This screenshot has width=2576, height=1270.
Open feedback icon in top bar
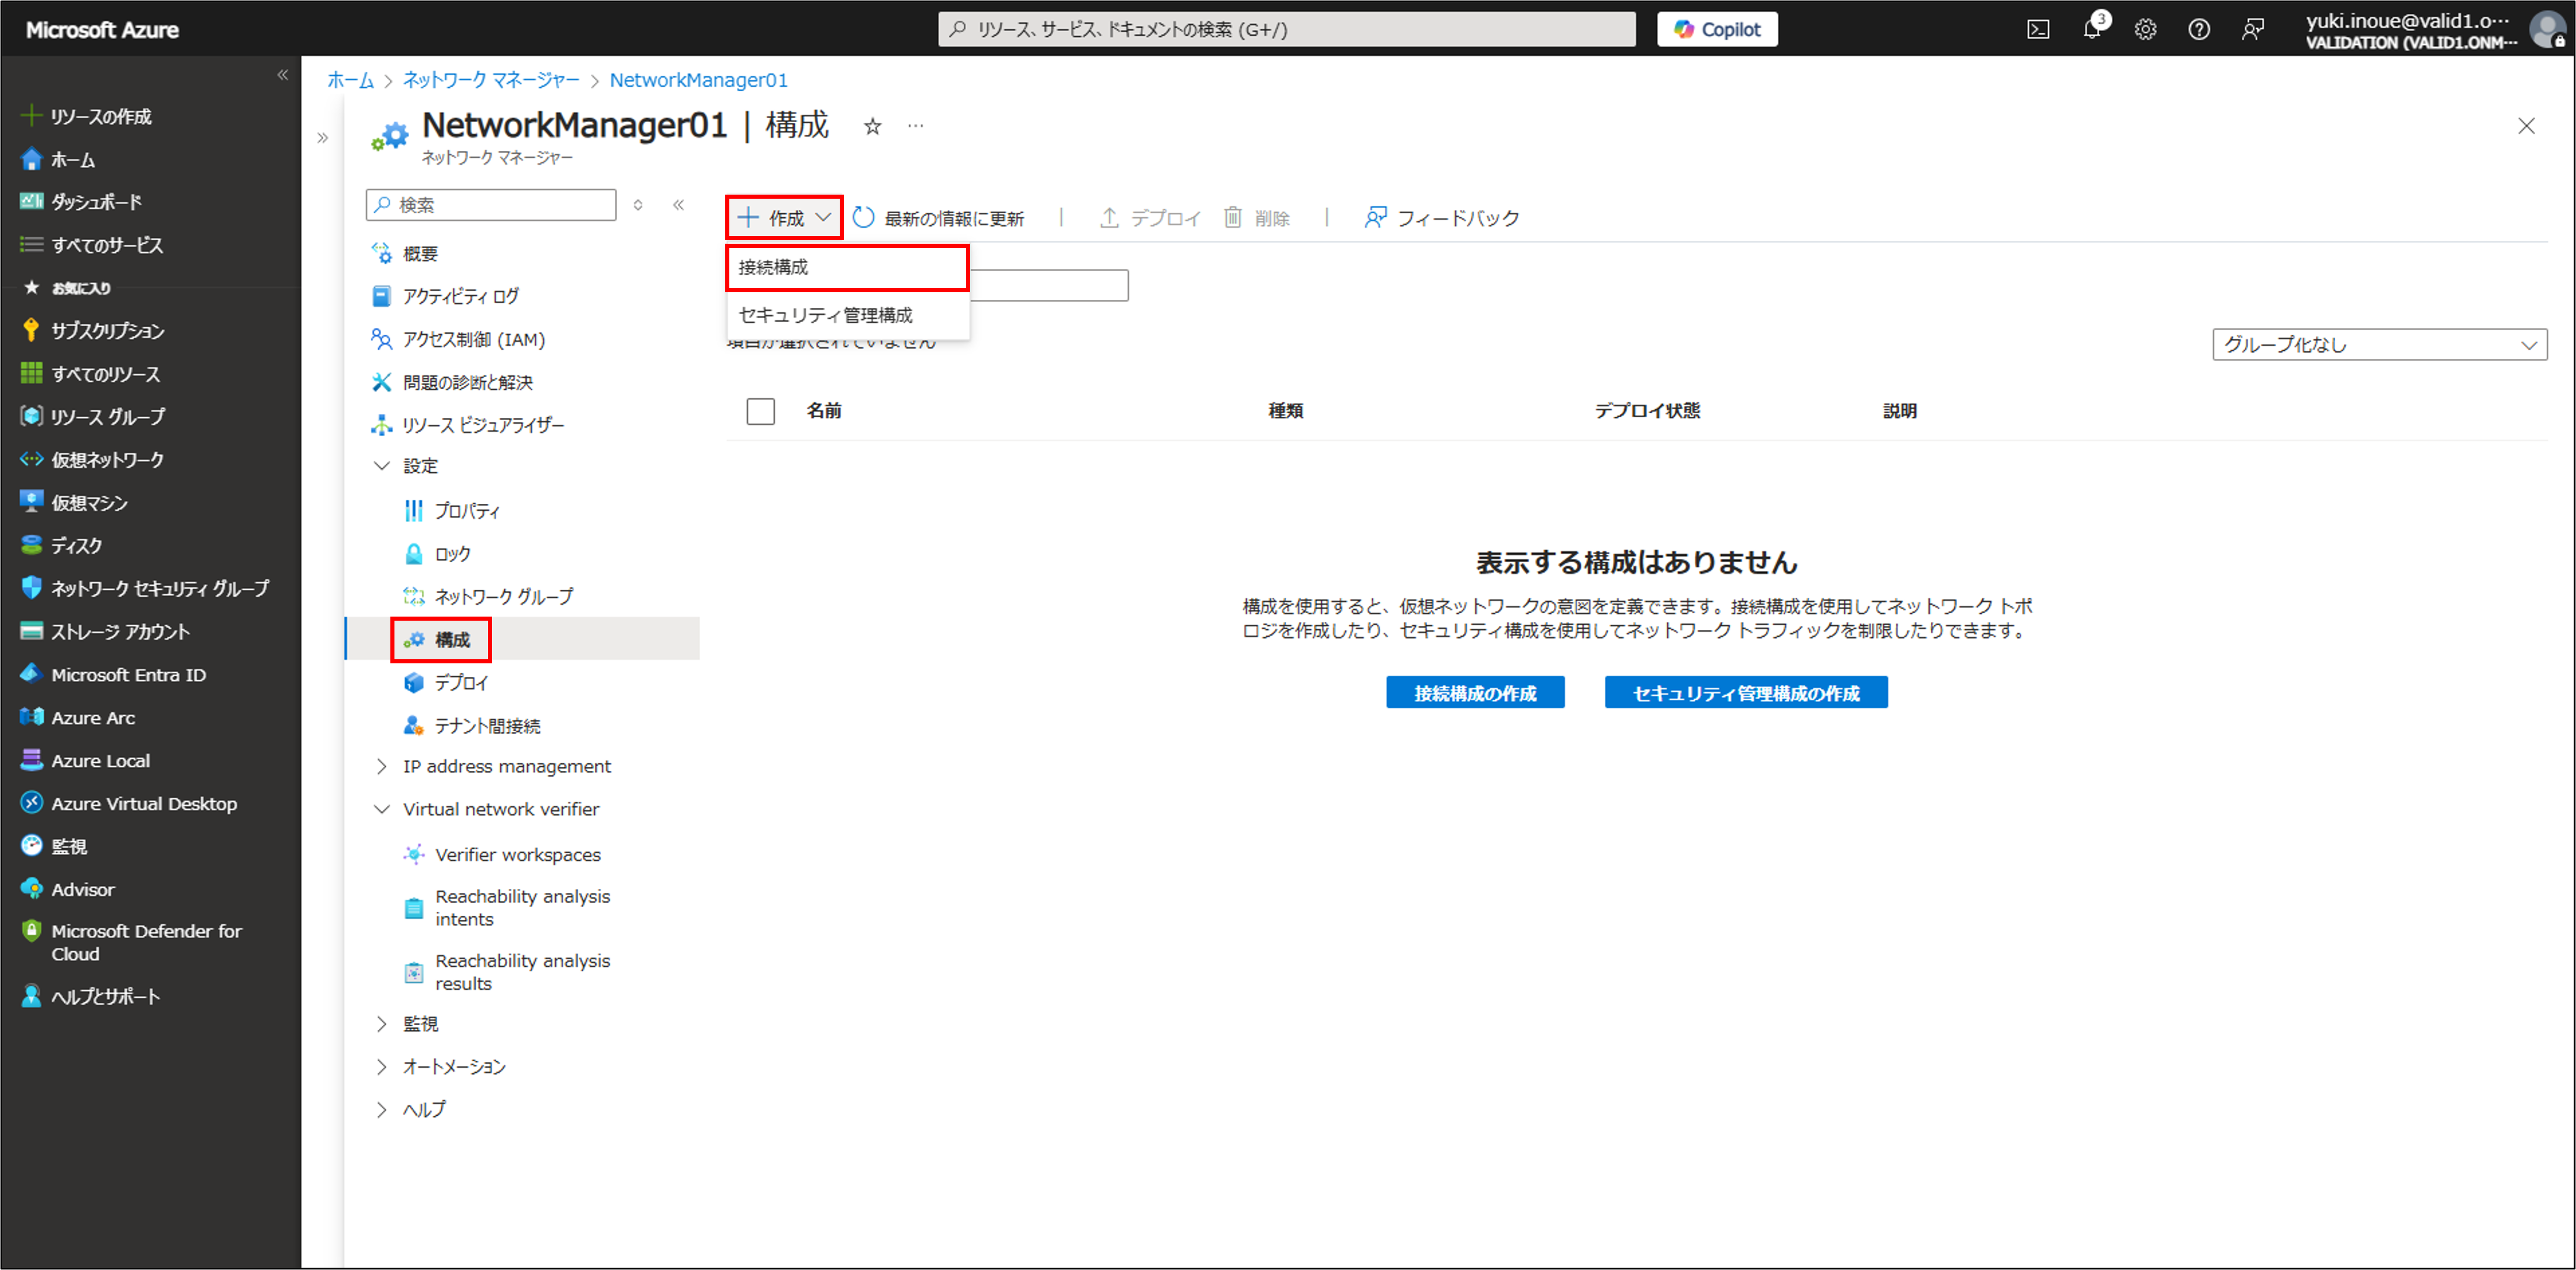[2252, 30]
